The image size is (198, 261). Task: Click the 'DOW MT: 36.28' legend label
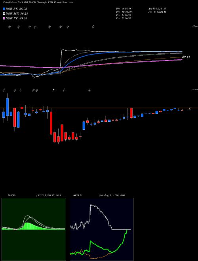16,13
